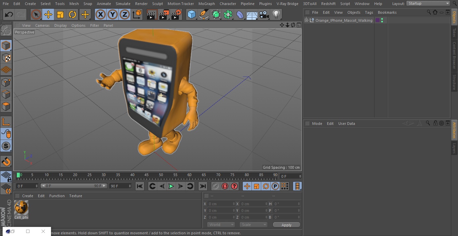Toggle Viewport Solo S button
Viewport: 458px width, 236px height.
[6, 146]
